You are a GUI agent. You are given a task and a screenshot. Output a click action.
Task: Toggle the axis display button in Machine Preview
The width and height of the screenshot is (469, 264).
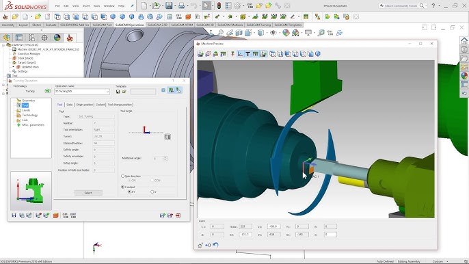pos(240,54)
